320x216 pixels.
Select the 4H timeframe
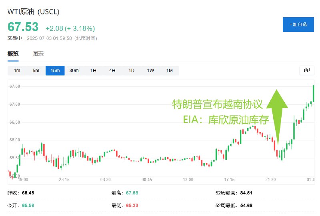[112, 71]
